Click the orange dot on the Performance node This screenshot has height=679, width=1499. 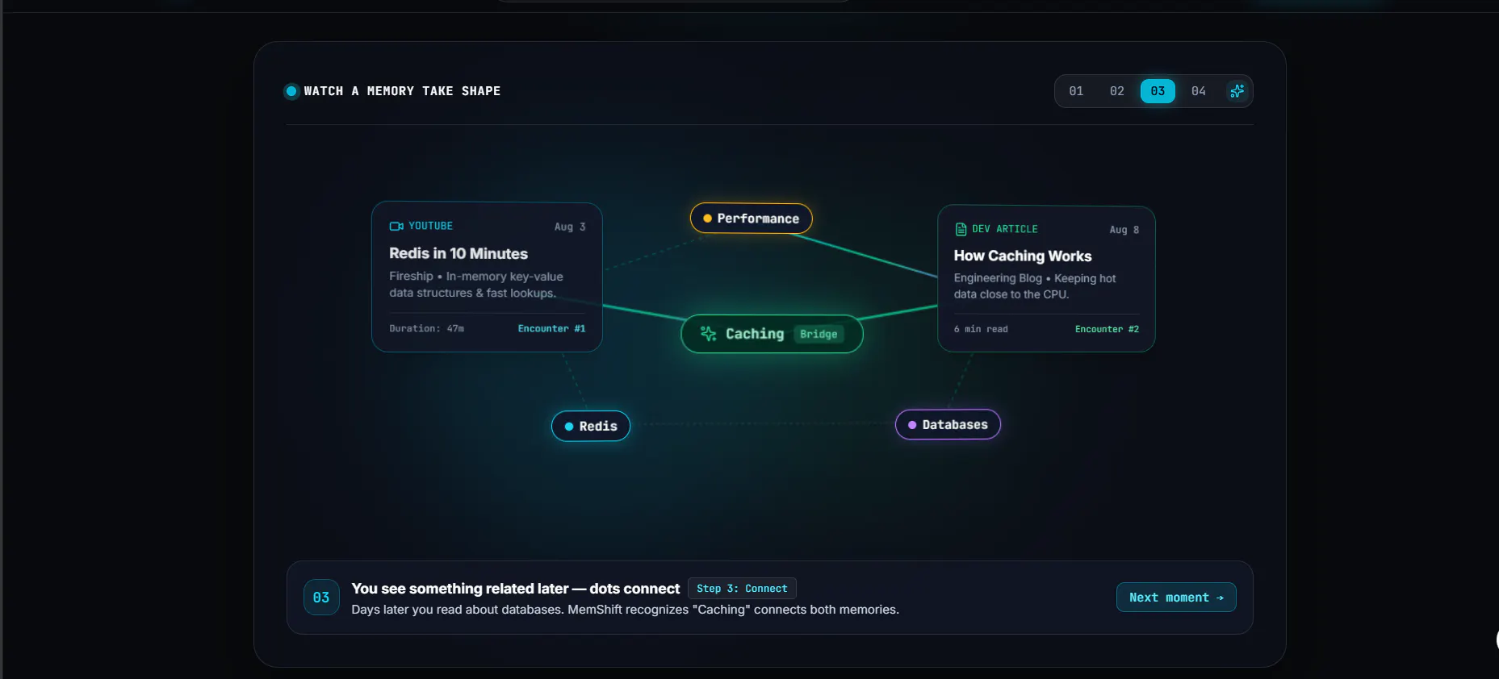(707, 219)
